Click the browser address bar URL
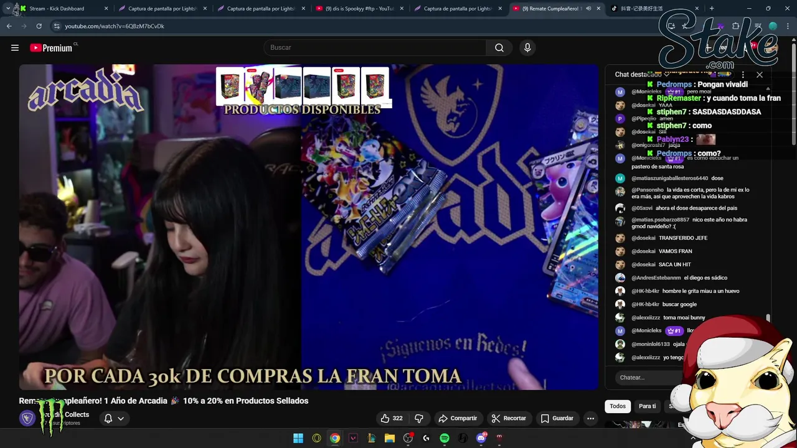This screenshot has width=797, height=448. [115, 26]
